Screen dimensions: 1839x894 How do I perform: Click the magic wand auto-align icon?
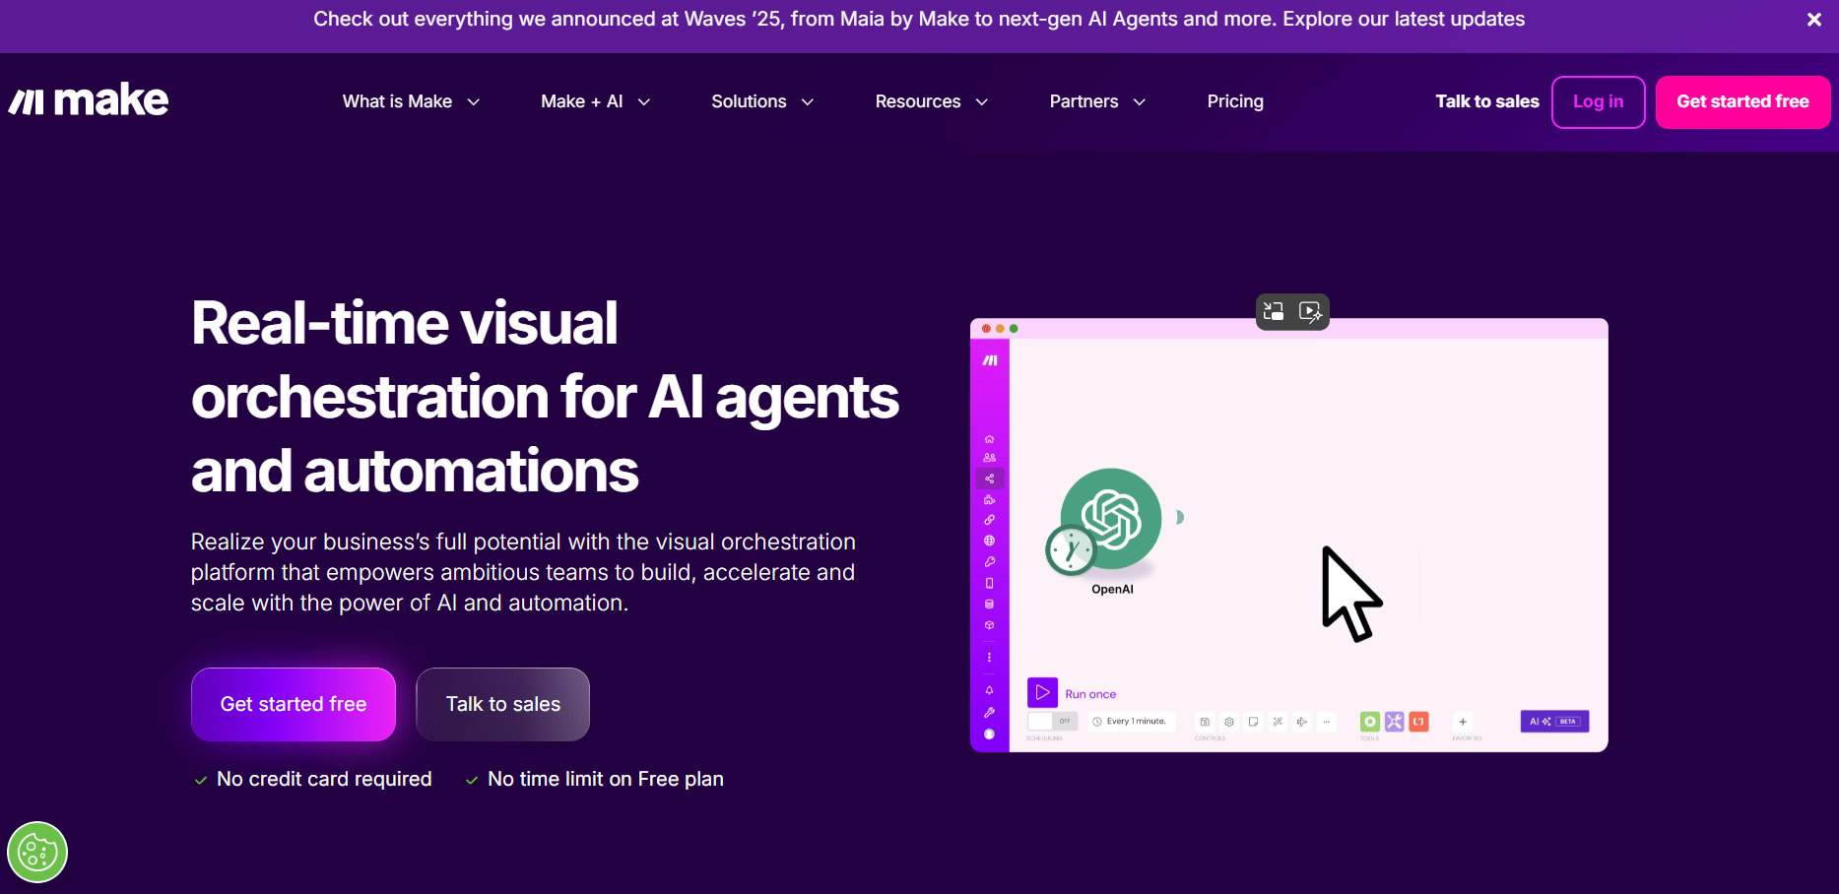pos(1278,722)
